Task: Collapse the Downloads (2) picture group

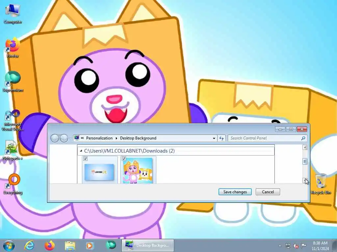Action: (81, 151)
